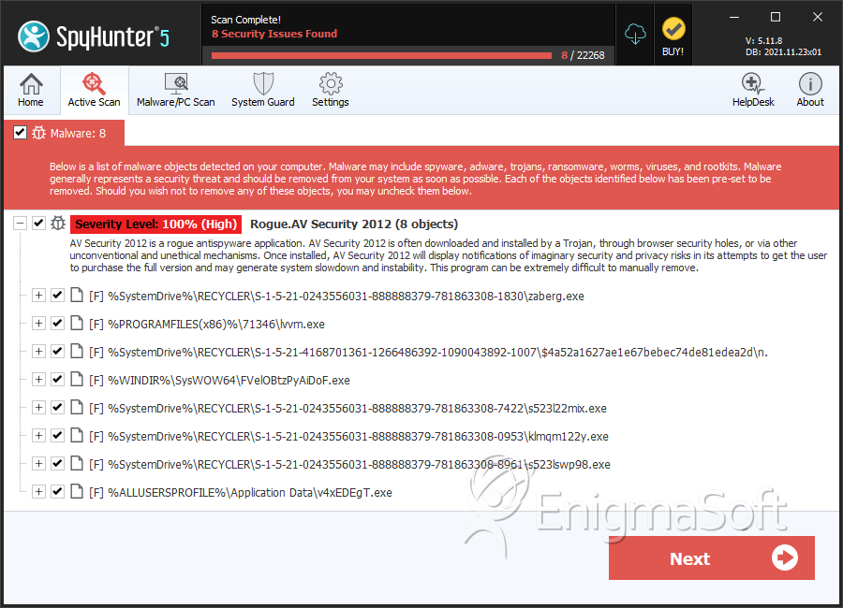Click the red scan progress bar
The width and height of the screenshot is (843, 608).
(x=381, y=55)
